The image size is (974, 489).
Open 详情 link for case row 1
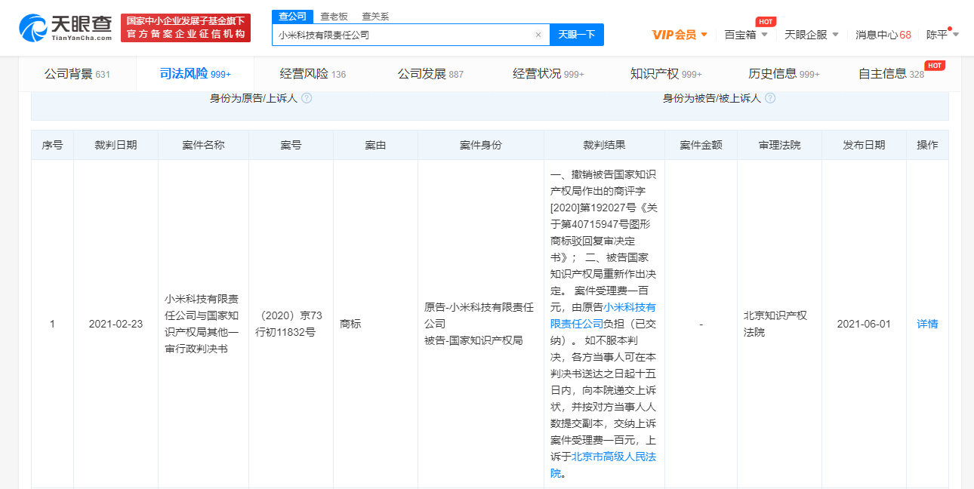[x=927, y=324]
